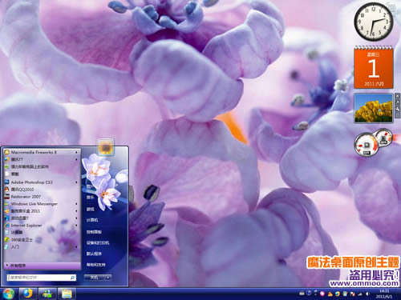Open Restorator 2007 from the Start menu
Screen dimensions: 401x300
[x=42, y=197]
